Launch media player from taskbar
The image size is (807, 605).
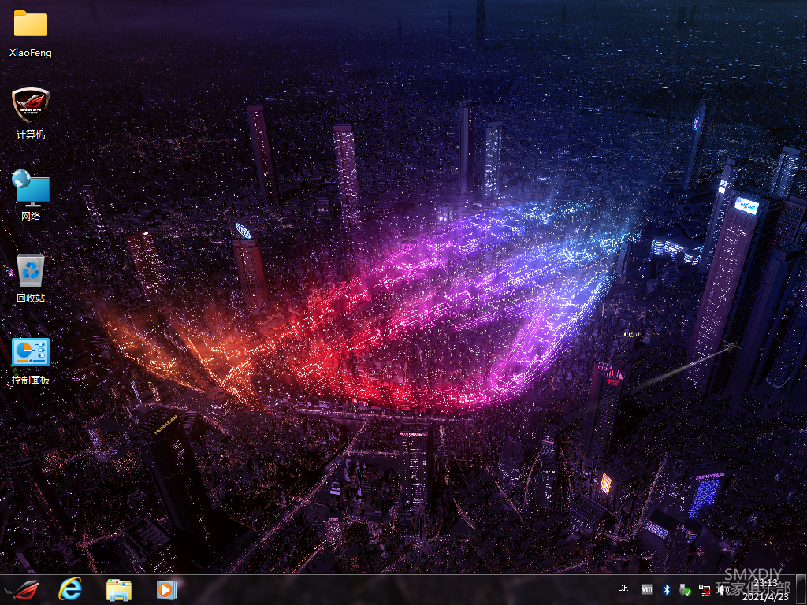[167, 589]
